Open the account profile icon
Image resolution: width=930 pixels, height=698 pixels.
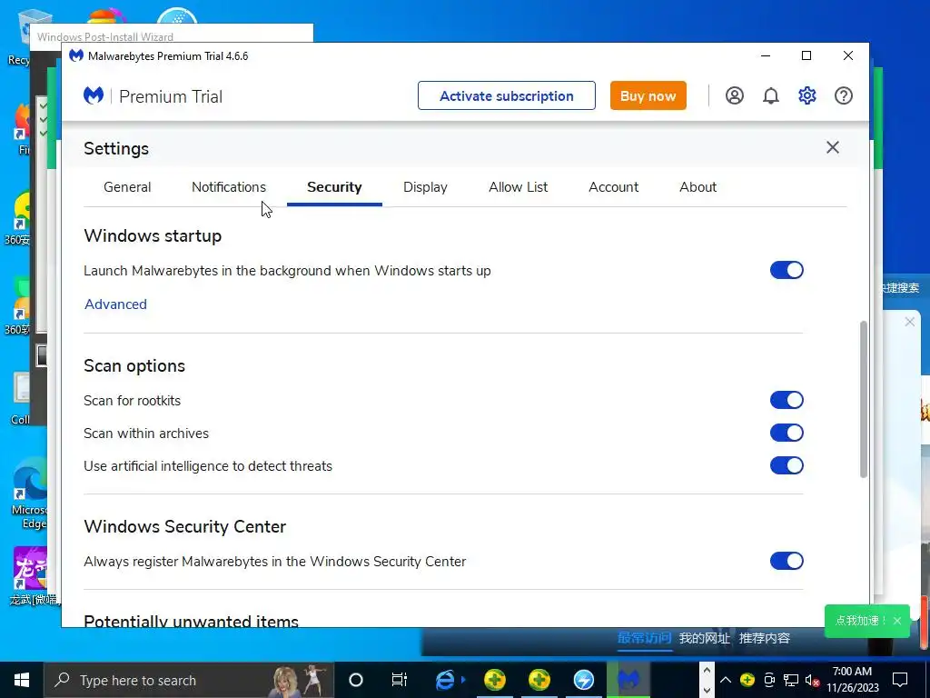(x=734, y=95)
